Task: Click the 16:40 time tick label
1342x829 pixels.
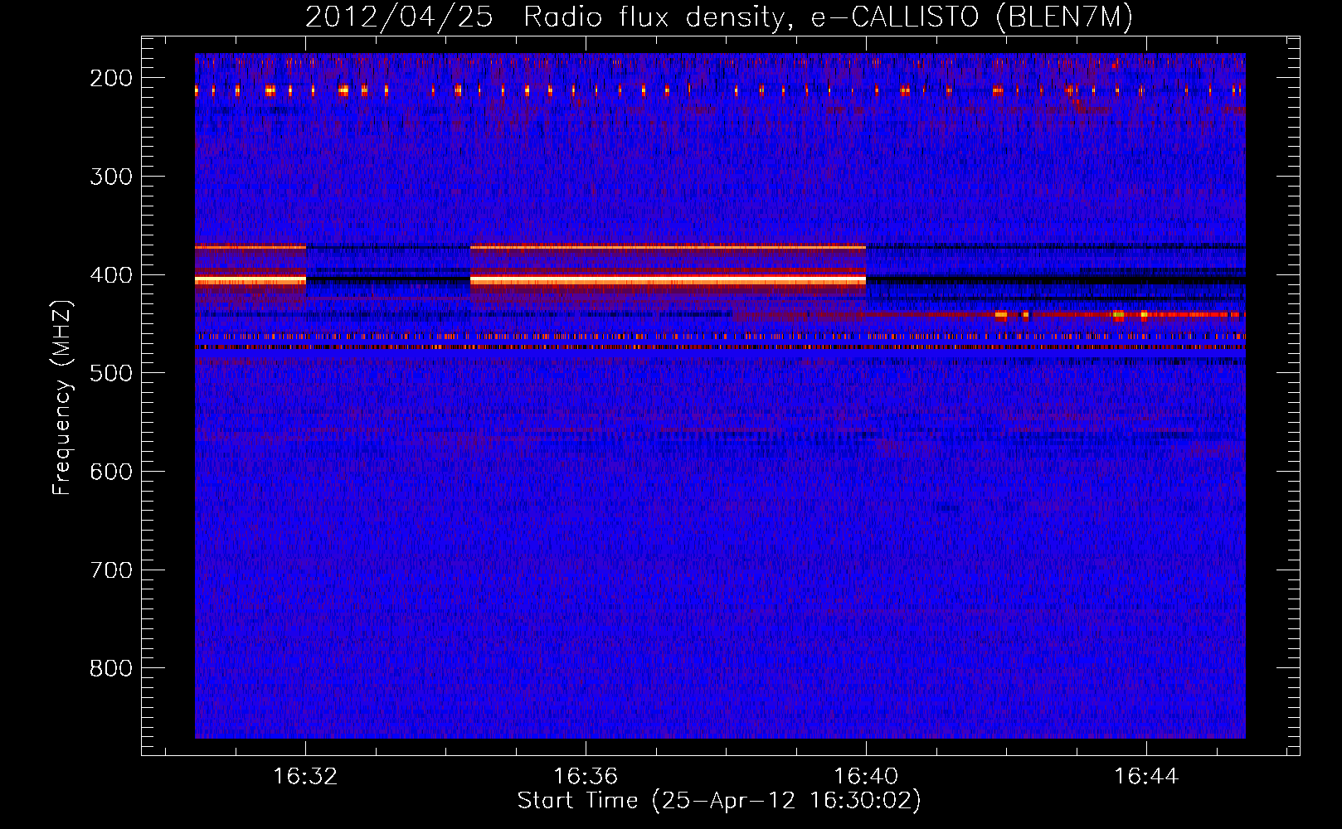Action: (x=866, y=776)
